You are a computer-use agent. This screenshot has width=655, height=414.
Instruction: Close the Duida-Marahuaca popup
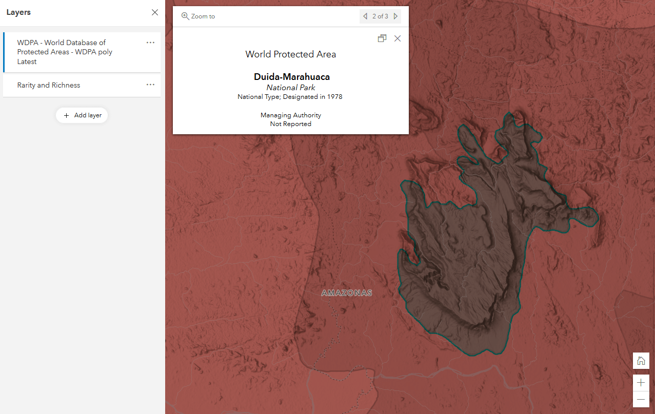(398, 38)
